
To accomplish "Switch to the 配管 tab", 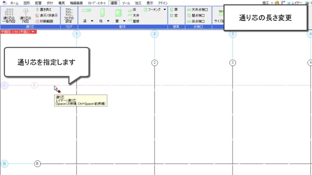I will pyautogui.click(x=38, y=3).
